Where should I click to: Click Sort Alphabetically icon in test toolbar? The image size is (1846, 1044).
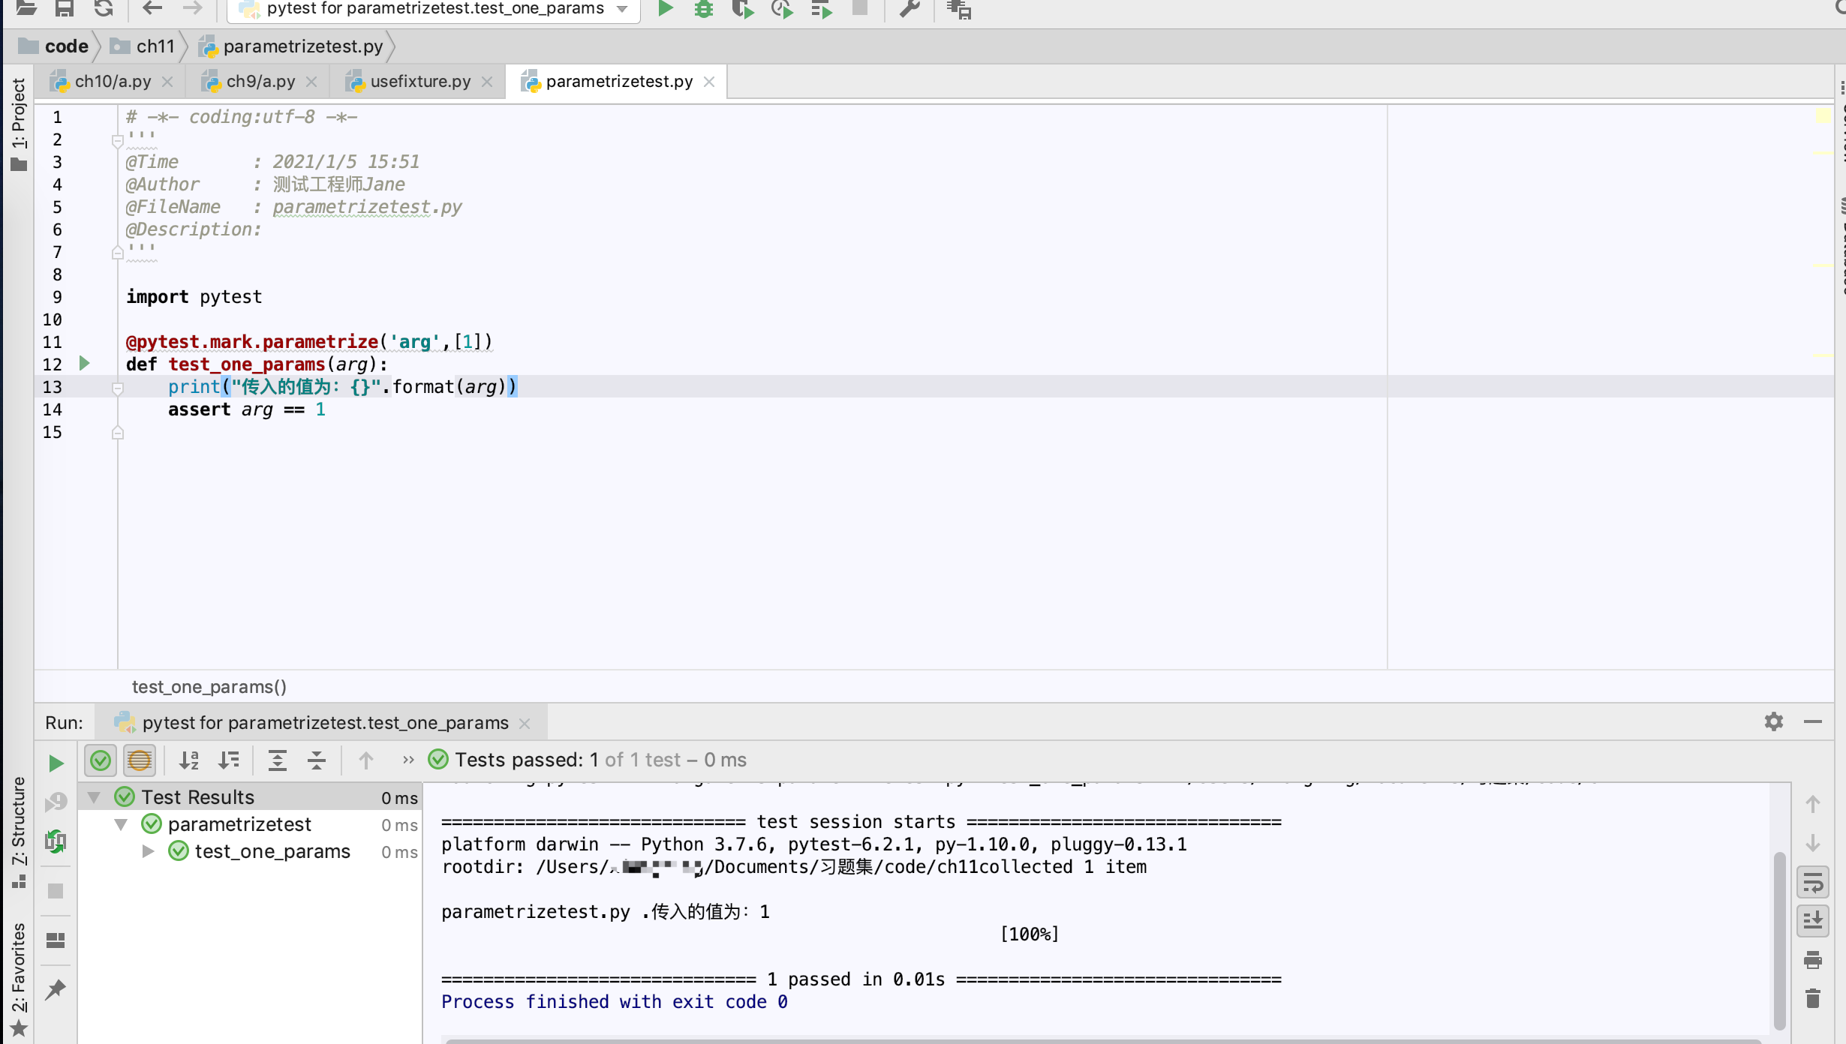[189, 760]
